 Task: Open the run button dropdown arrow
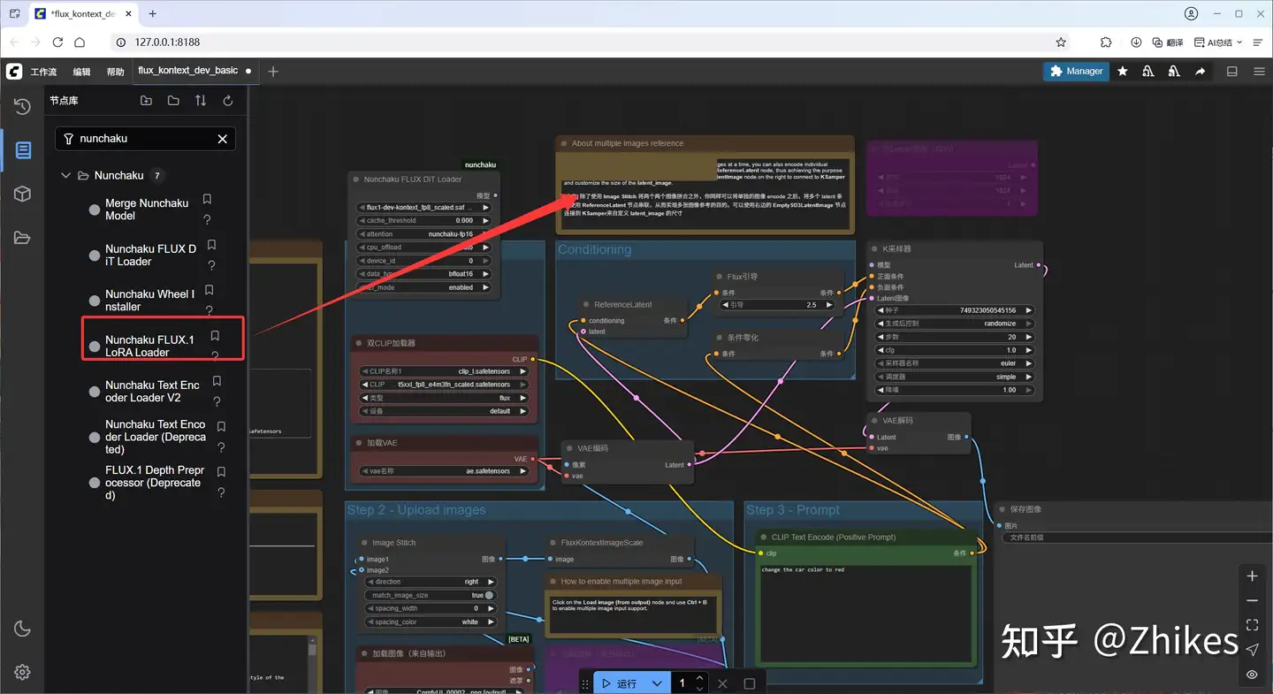[x=657, y=683]
